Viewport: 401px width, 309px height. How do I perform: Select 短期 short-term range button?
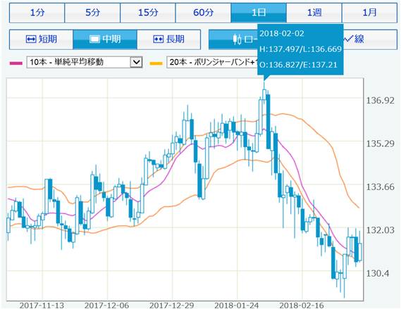(41, 39)
